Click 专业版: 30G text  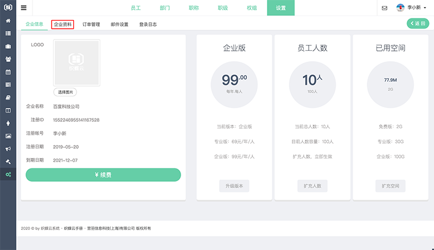point(390,142)
